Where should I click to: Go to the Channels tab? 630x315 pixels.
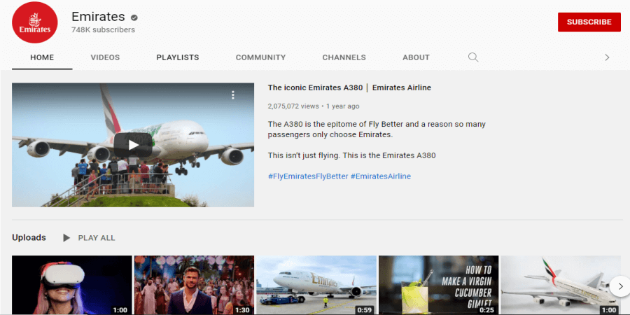pyautogui.click(x=344, y=57)
